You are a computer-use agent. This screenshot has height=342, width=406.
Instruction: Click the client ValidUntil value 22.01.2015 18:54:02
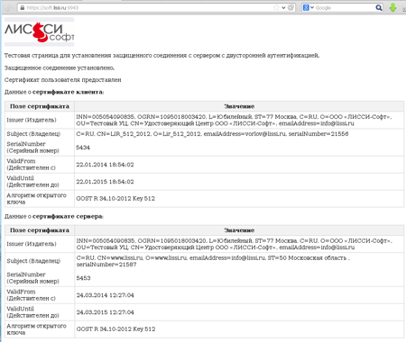tap(105, 182)
